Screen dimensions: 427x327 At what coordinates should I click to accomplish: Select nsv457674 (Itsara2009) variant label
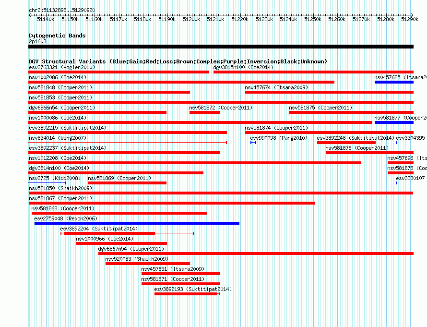tap(276, 87)
